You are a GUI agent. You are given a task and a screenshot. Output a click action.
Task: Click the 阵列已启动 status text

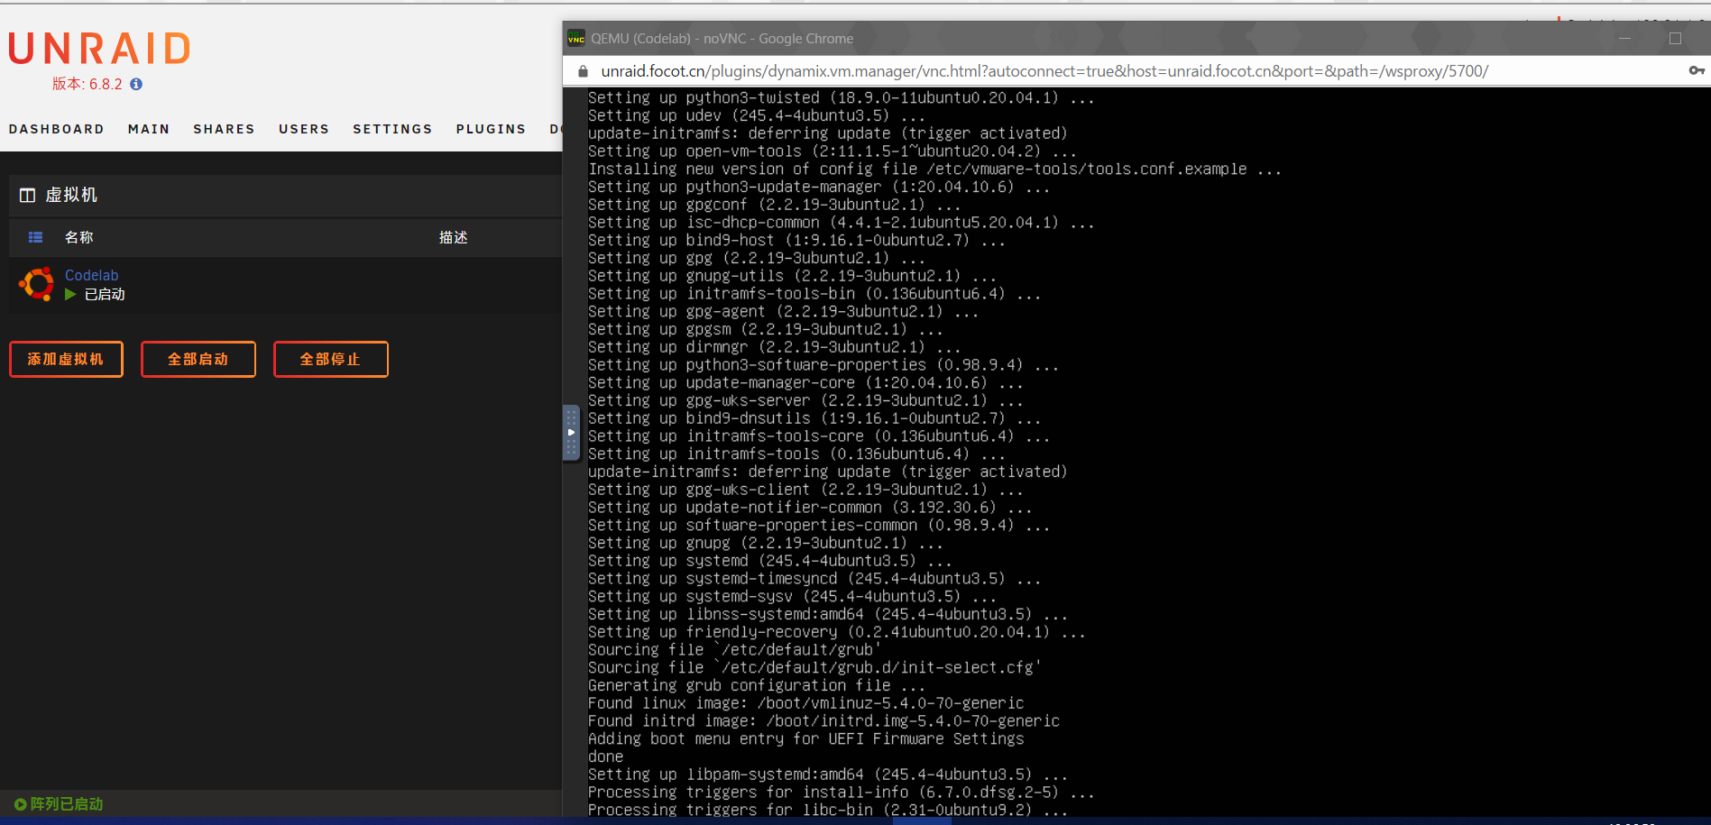click(x=67, y=804)
